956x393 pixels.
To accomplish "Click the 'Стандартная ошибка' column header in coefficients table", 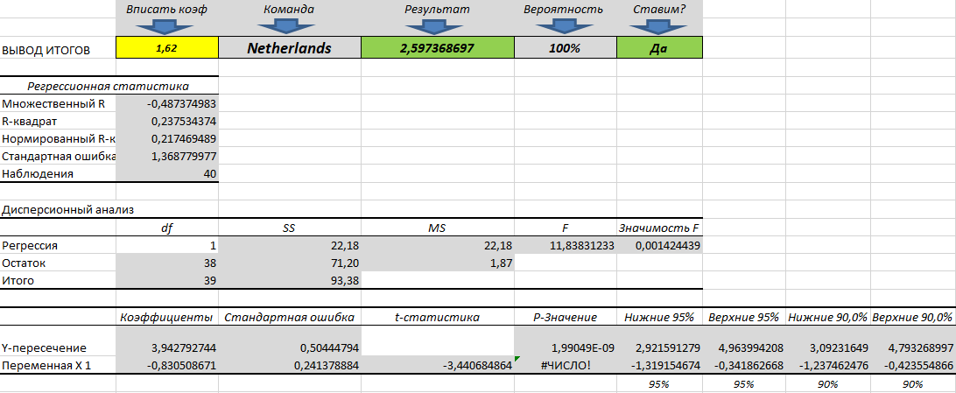I will [290, 318].
